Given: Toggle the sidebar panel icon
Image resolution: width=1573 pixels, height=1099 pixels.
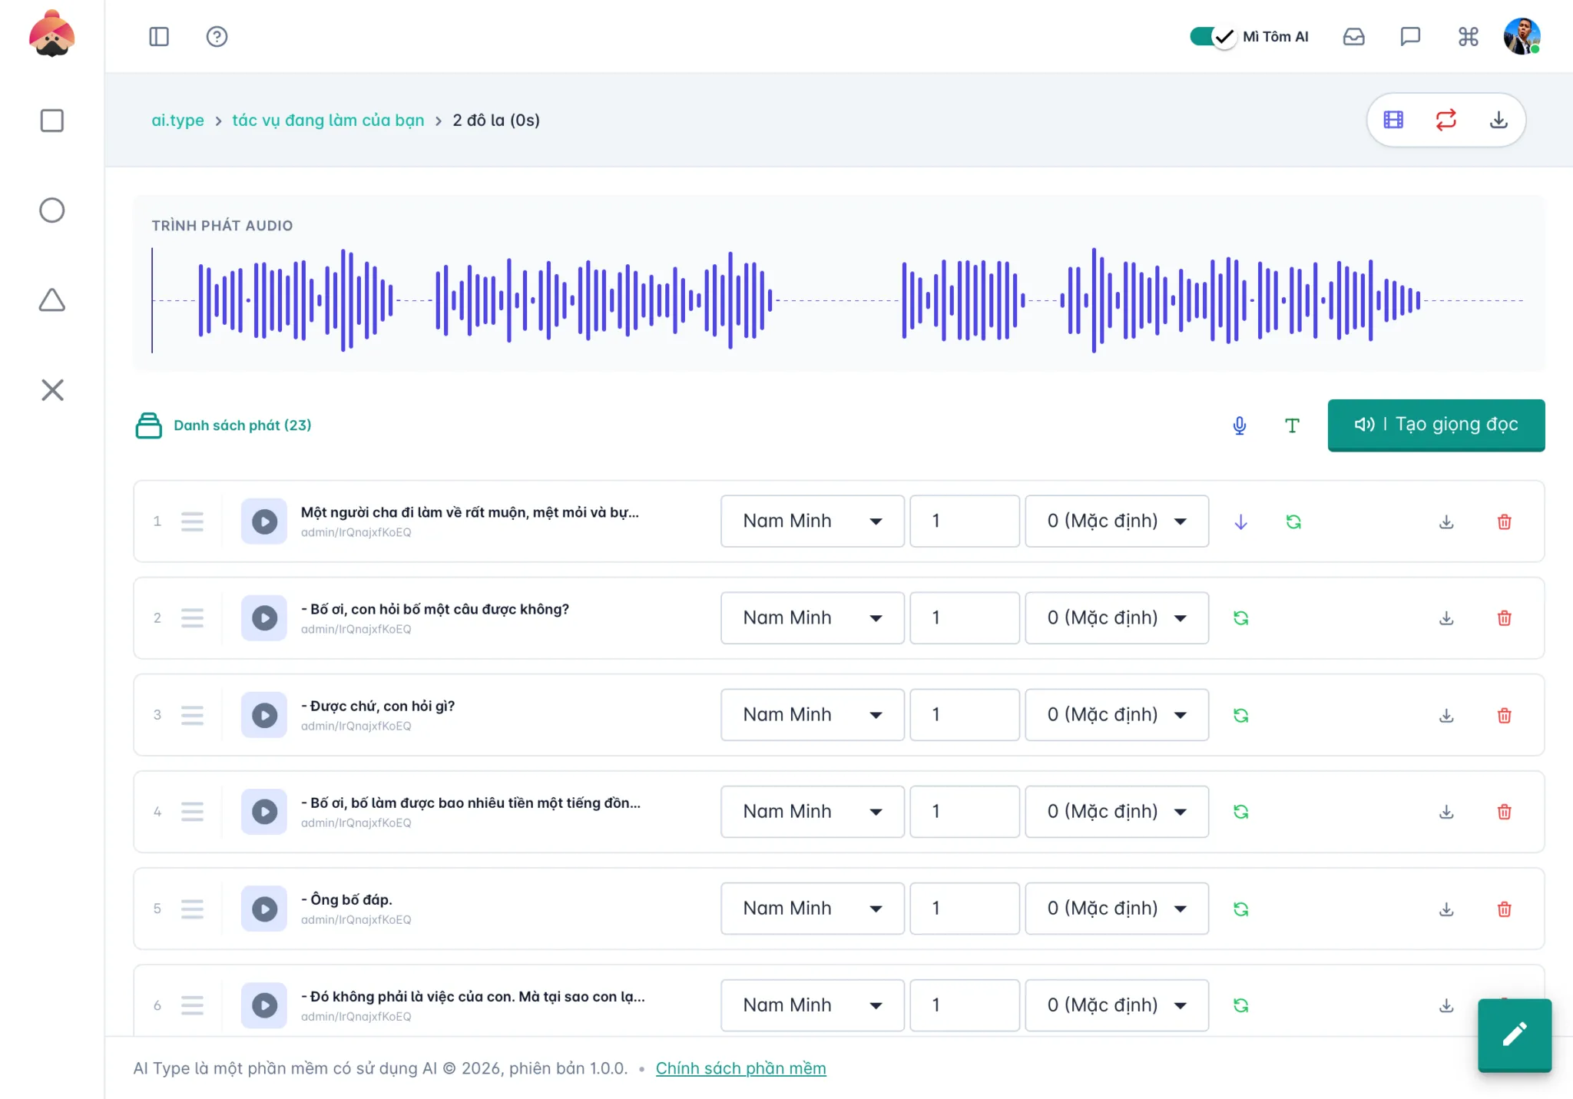Looking at the screenshot, I should (159, 37).
